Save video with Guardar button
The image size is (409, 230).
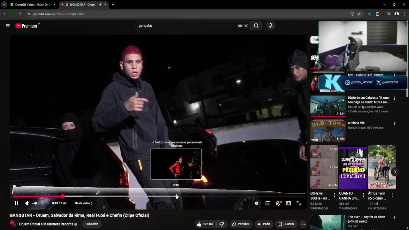(286, 224)
